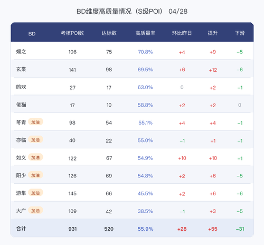Click the POI count 27
The width and height of the screenshot is (264, 245).
tap(72, 88)
